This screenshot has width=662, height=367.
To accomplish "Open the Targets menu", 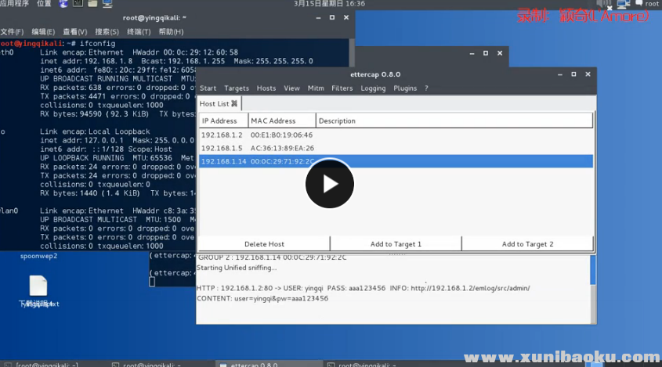I will 237,88.
